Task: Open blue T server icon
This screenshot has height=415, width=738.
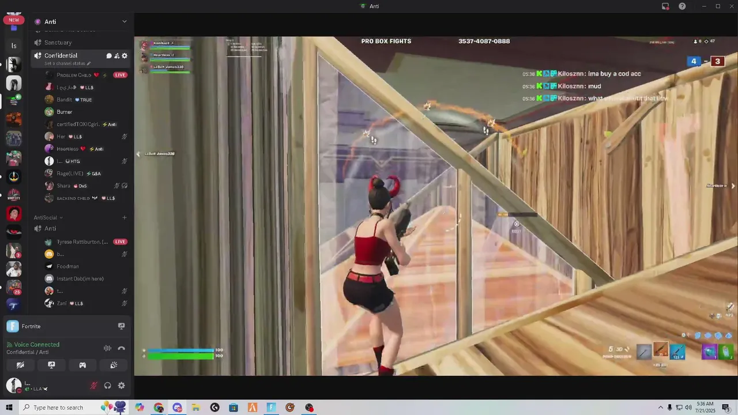Action: [14, 305]
